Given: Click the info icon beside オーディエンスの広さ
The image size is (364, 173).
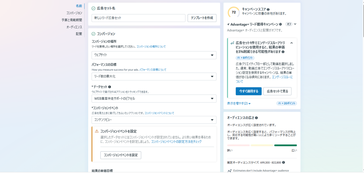Looking at the screenshot, I should 256,118.
